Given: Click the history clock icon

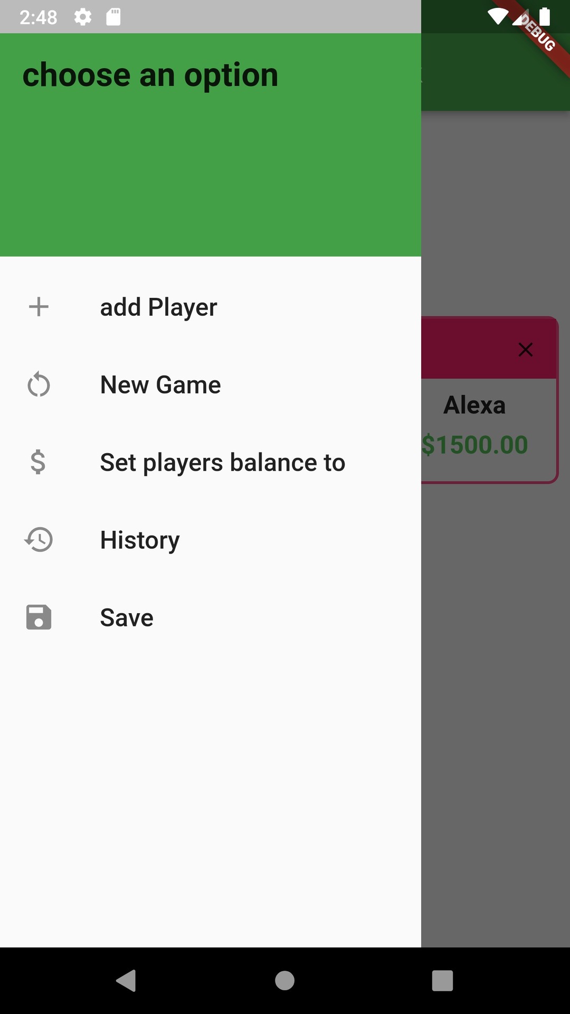Looking at the screenshot, I should click(x=39, y=540).
